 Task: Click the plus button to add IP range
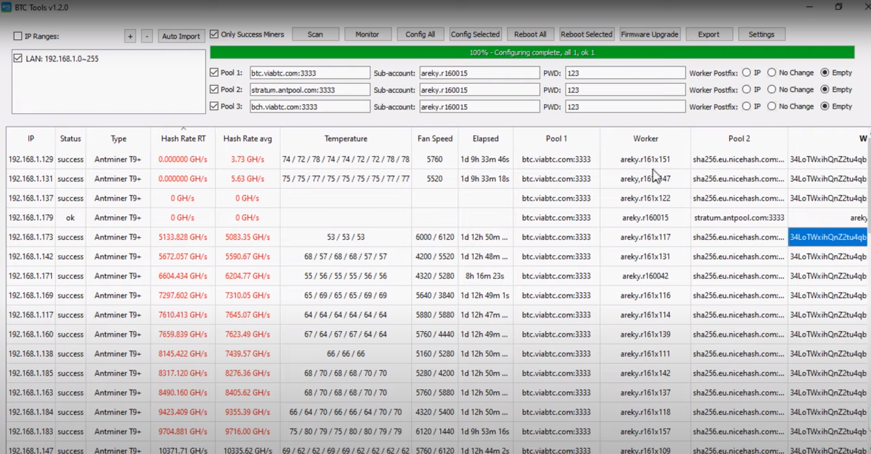pos(130,36)
